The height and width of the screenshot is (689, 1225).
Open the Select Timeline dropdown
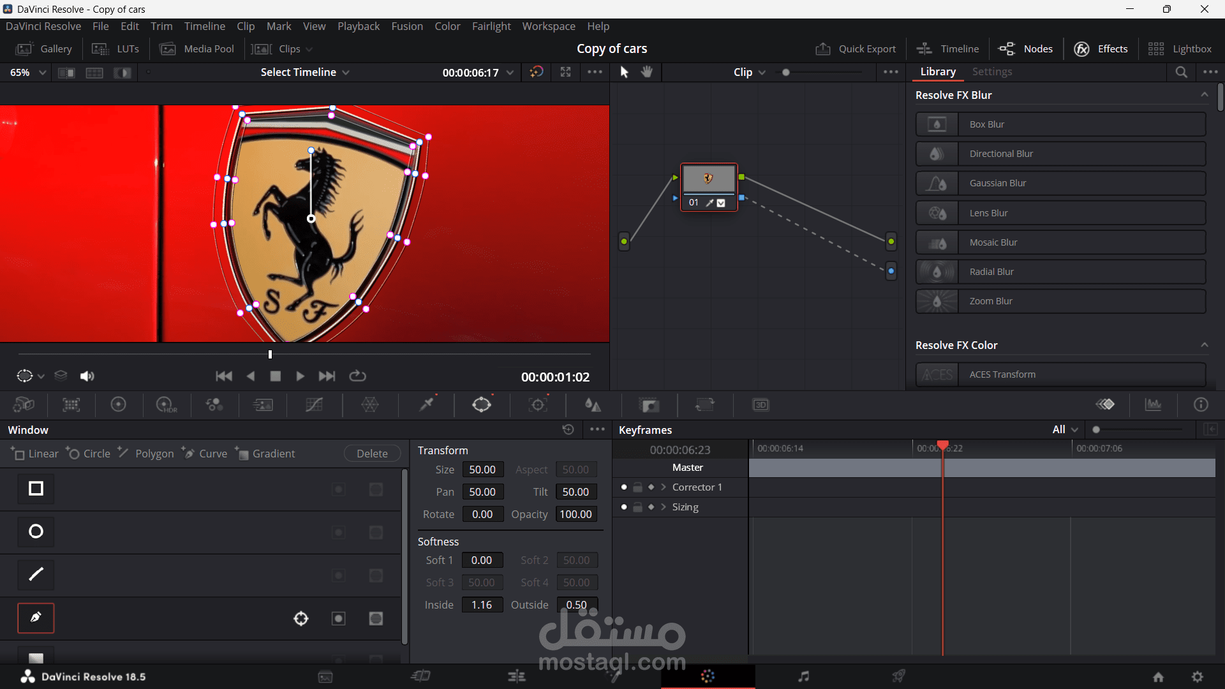pyautogui.click(x=304, y=72)
